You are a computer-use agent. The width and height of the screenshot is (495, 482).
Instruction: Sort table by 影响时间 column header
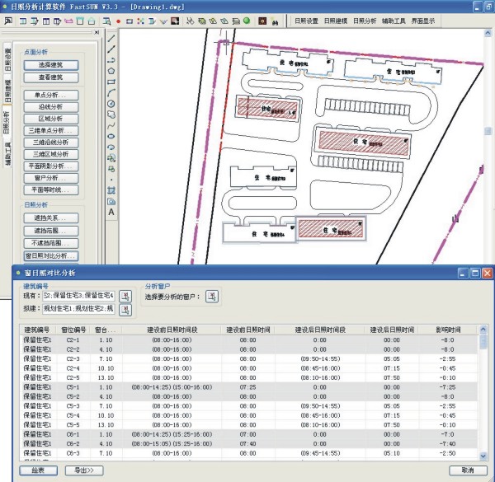(x=450, y=330)
